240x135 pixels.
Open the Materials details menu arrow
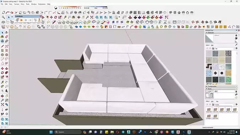[236, 48]
